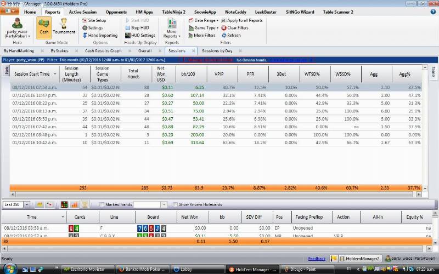Sort by the bb/100 column header
The width and height of the screenshot is (439, 274).
pos(191,74)
